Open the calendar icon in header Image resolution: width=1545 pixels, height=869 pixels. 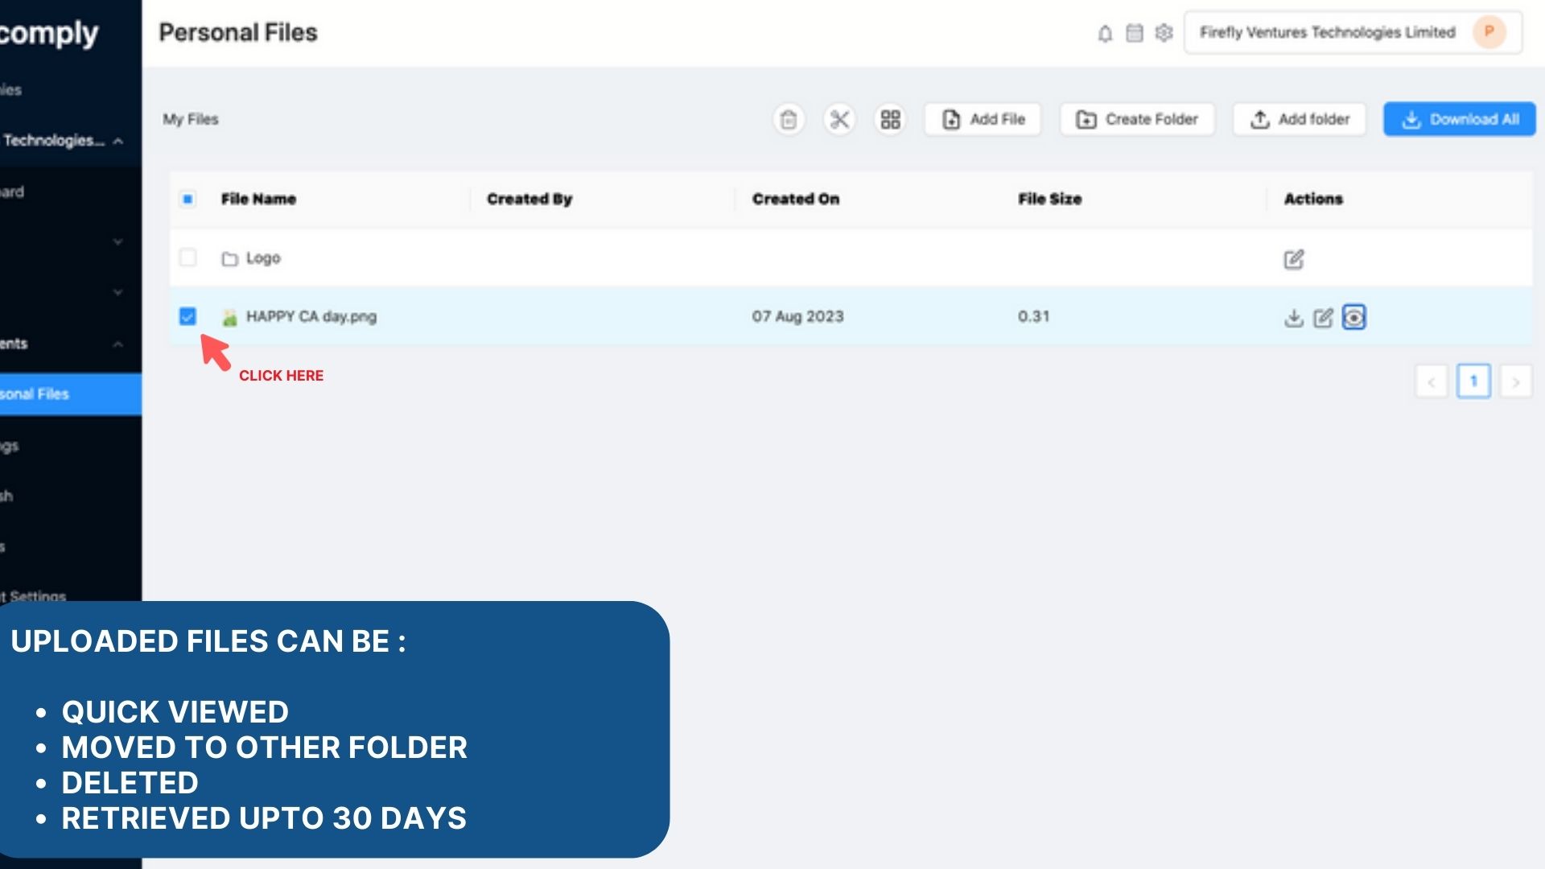(x=1134, y=33)
